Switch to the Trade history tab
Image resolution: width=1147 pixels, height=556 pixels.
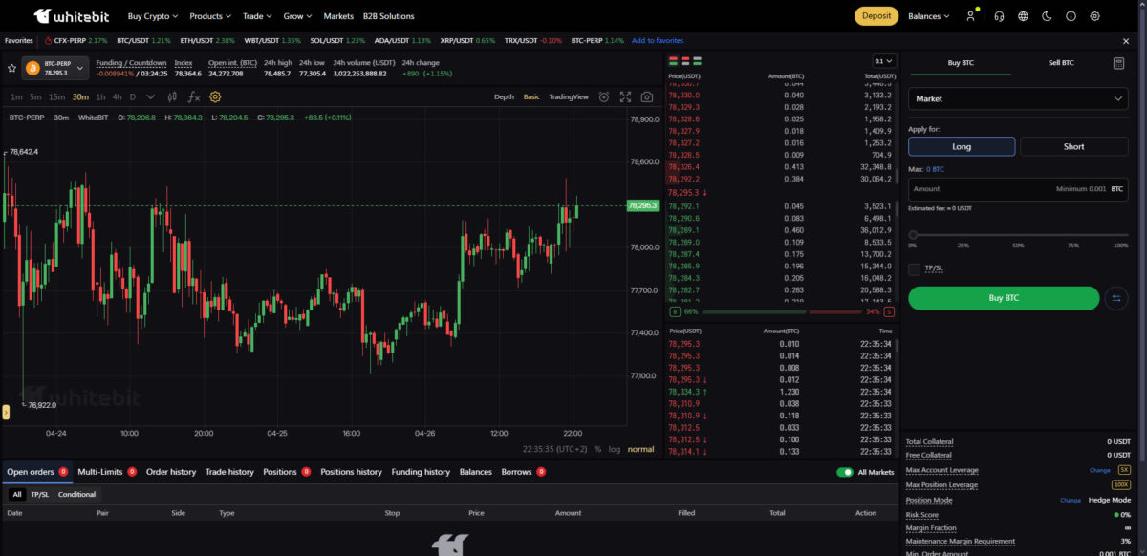[229, 472]
